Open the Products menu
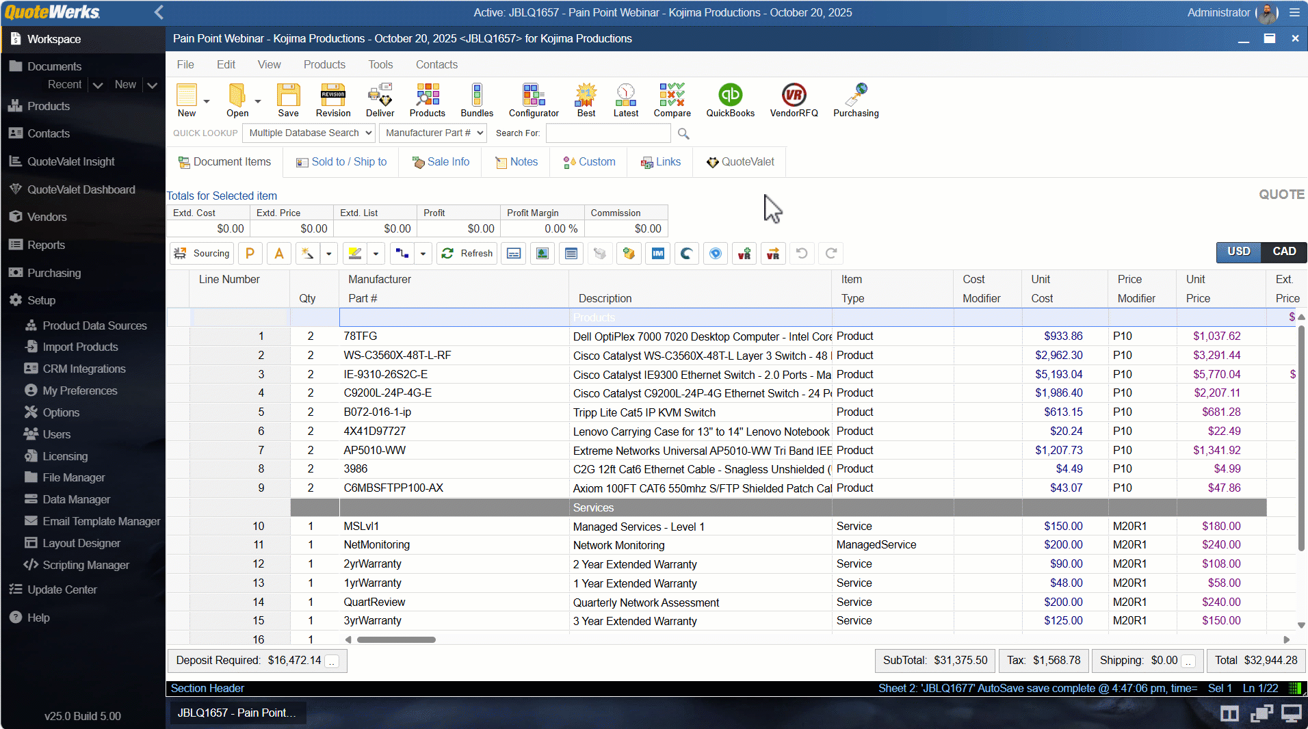This screenshot has height=729, width=1308. [324, 64]
